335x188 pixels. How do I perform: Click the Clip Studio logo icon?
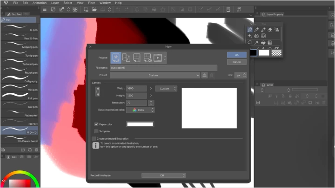point(5,3)
